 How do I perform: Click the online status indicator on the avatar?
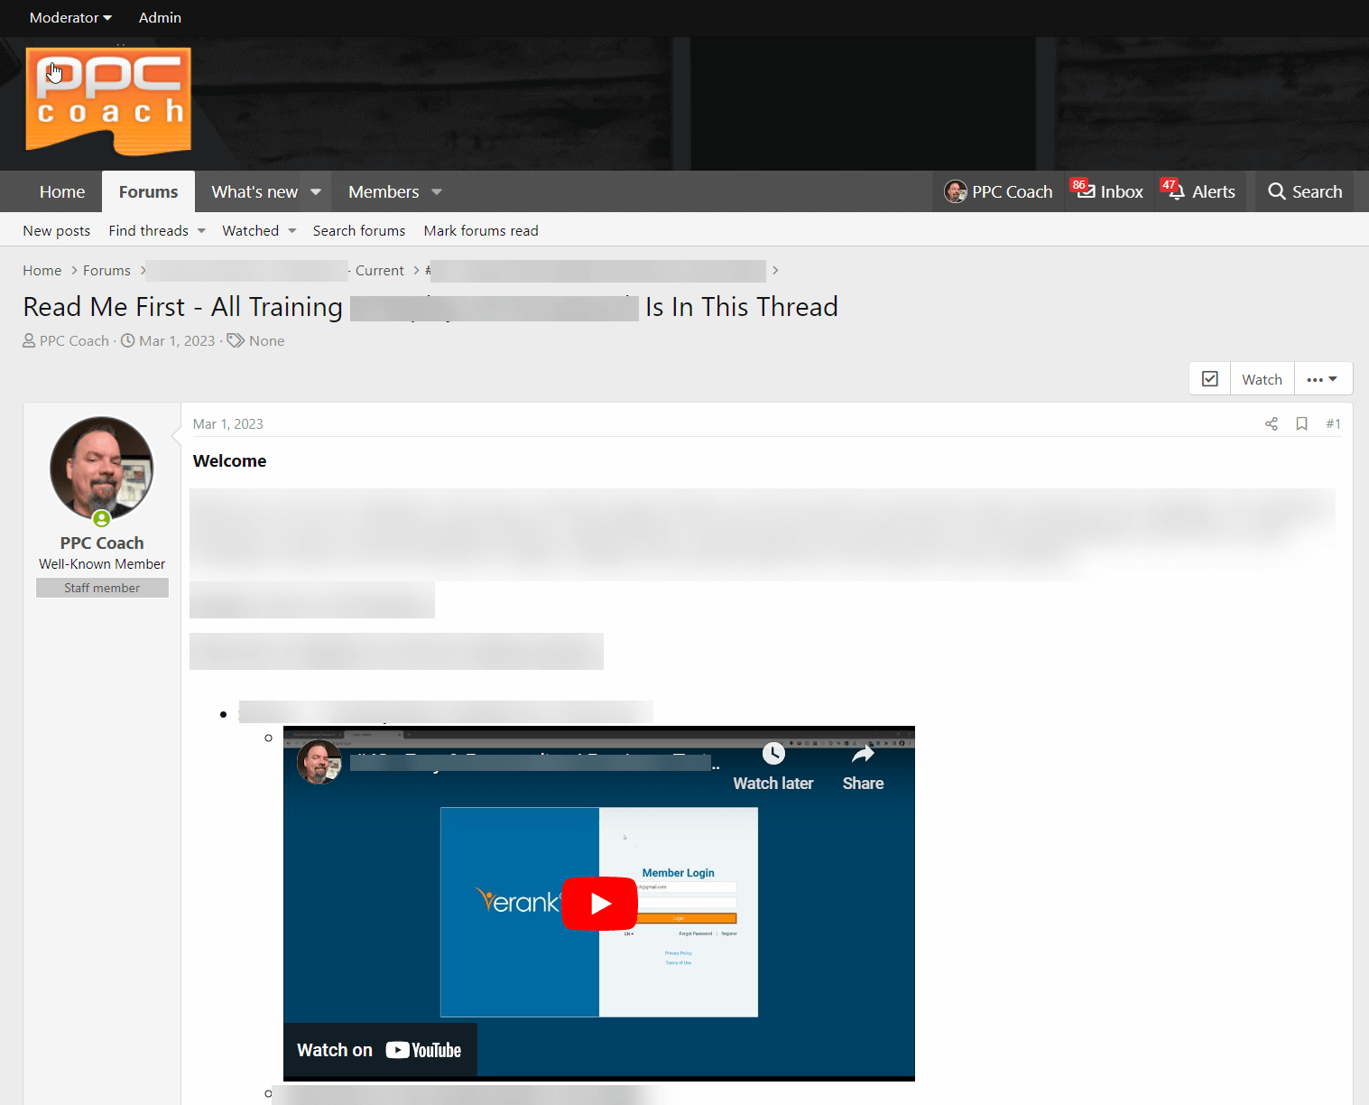click(x=101, y=519)
